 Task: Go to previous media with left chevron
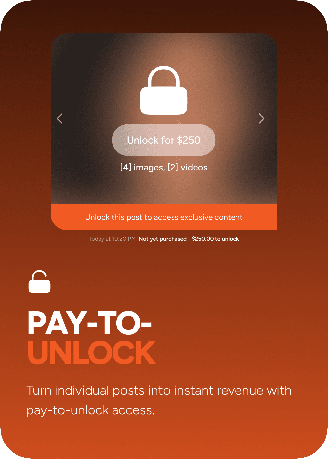[60, 118]
